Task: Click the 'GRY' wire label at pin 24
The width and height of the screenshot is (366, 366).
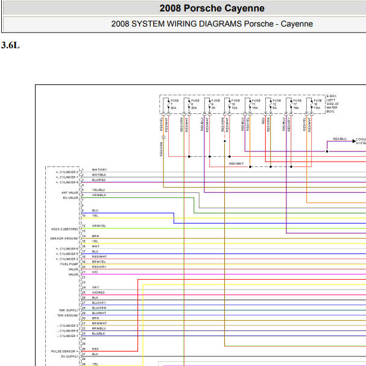Action: click(95, 288)
